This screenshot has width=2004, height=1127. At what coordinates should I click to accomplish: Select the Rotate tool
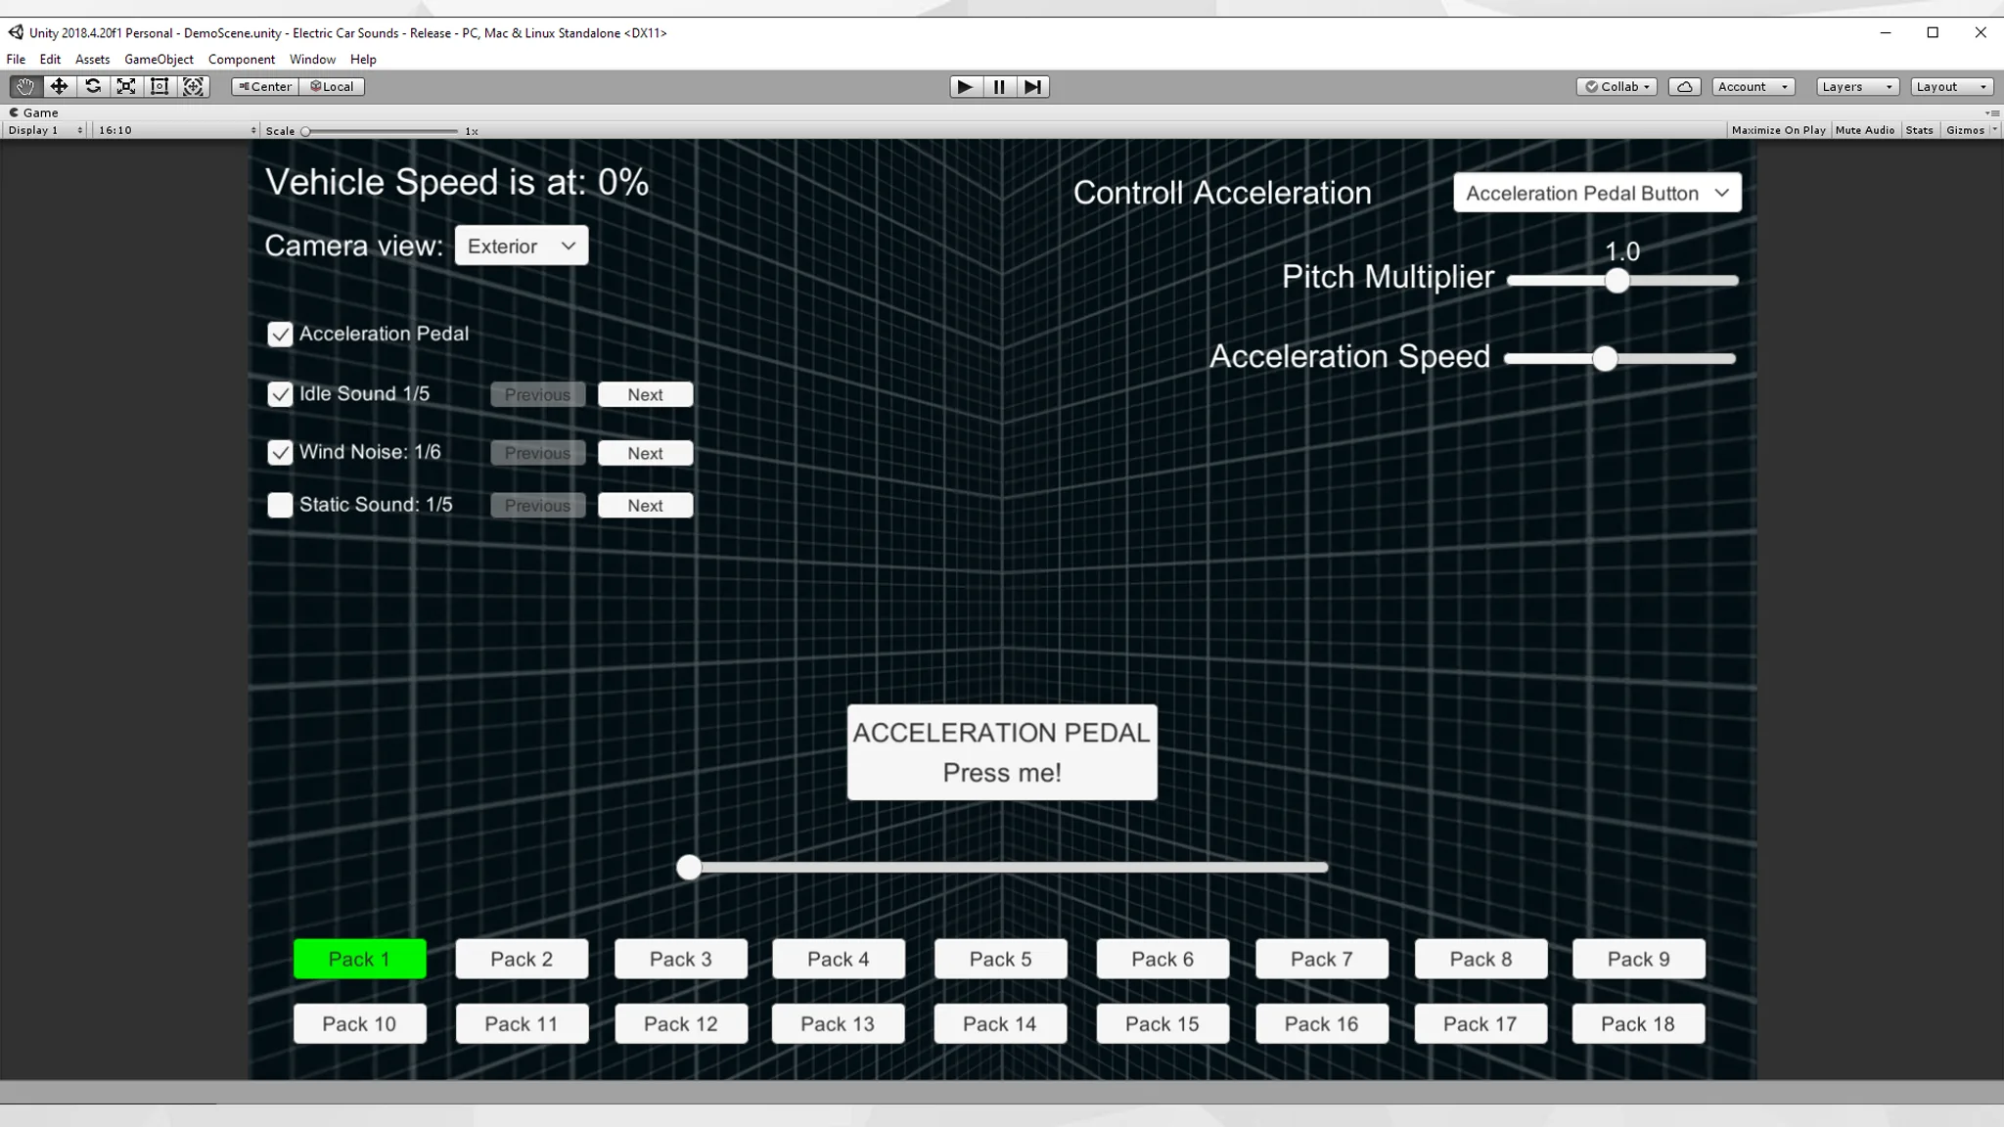coord(93,86)
